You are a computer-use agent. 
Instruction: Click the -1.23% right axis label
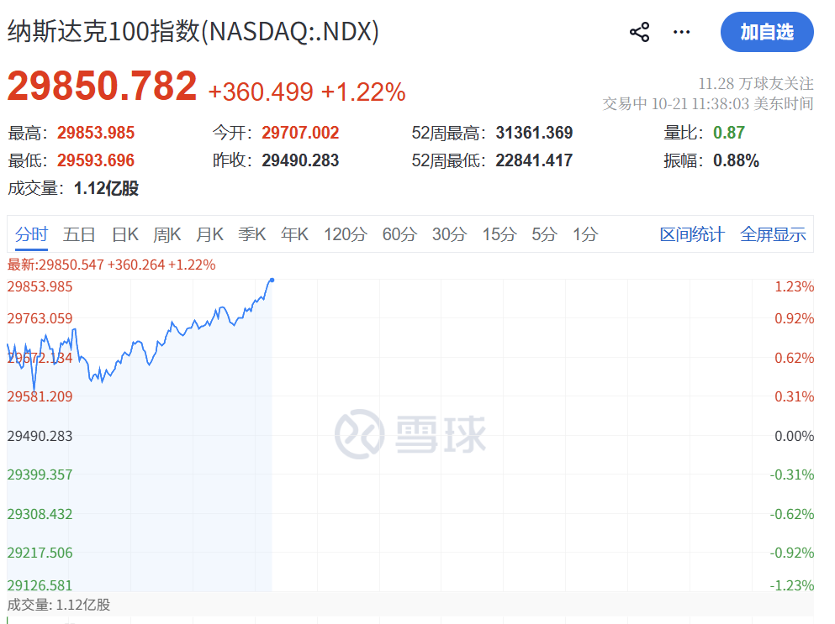[x=792, y=585]
